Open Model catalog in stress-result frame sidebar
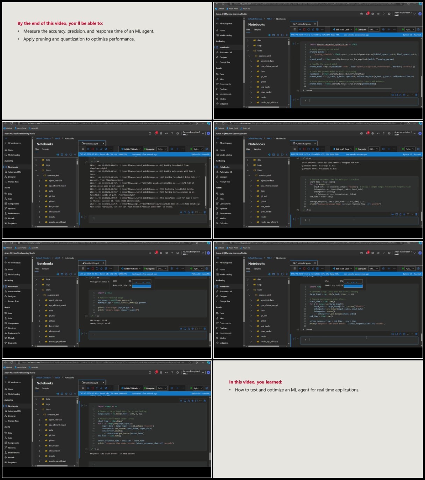 pyautogui.click(x=14, y=394)
